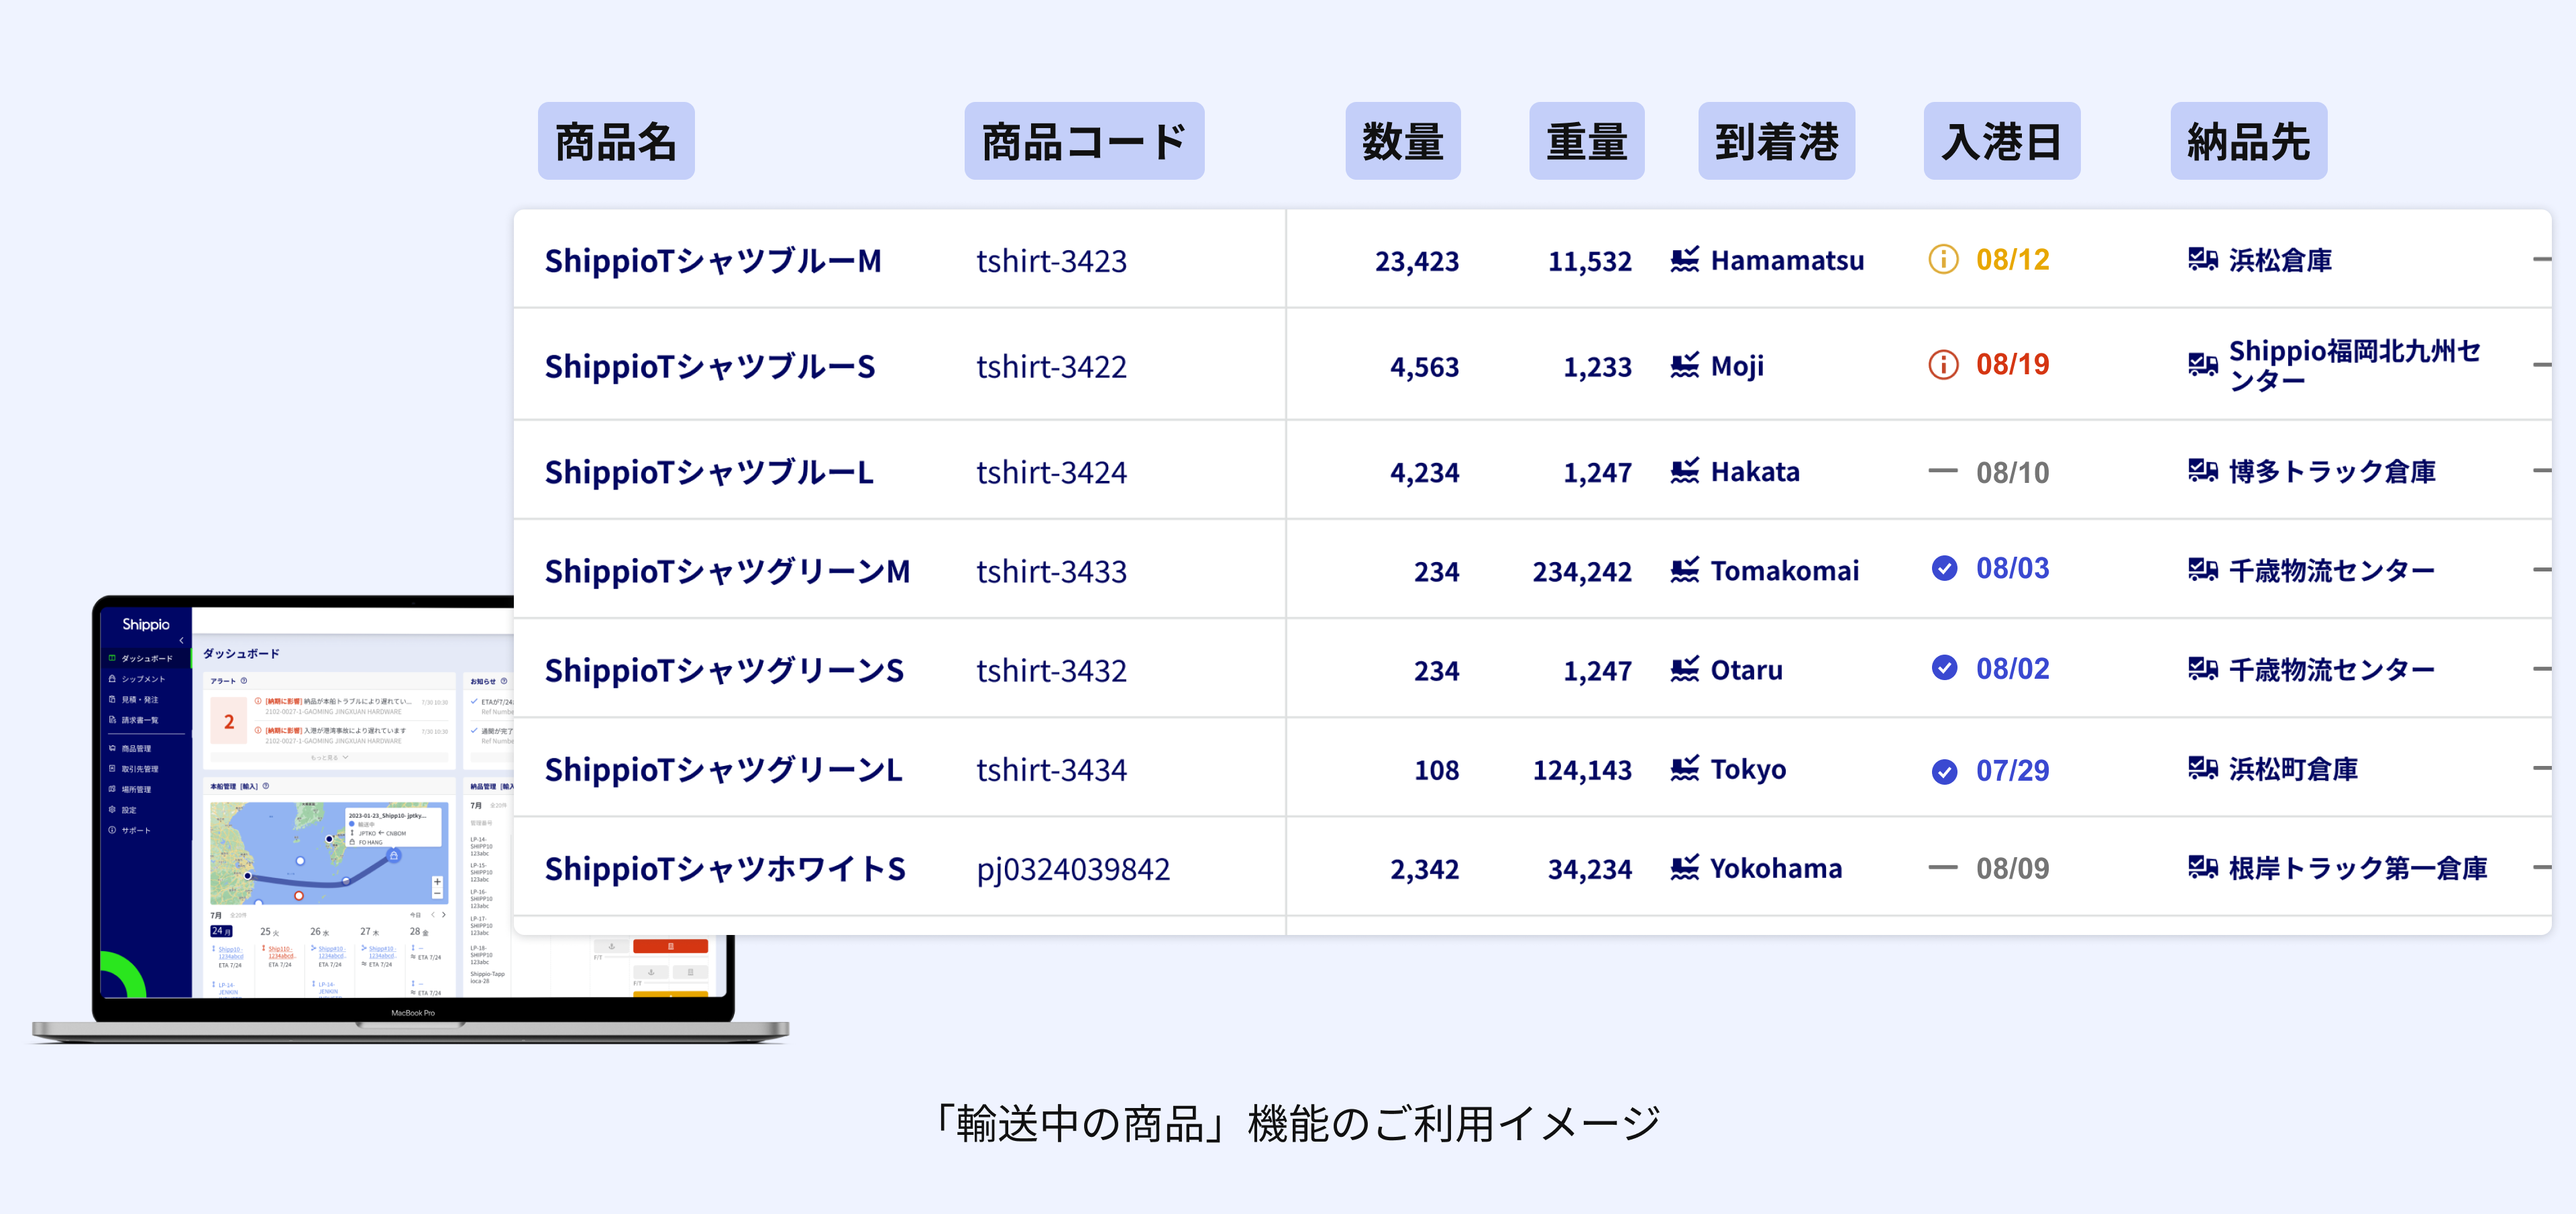The image size is (2576, 1214).
Task: Click the truck icon beside 浜松倉庫
Action: [x=2202, y=260]
